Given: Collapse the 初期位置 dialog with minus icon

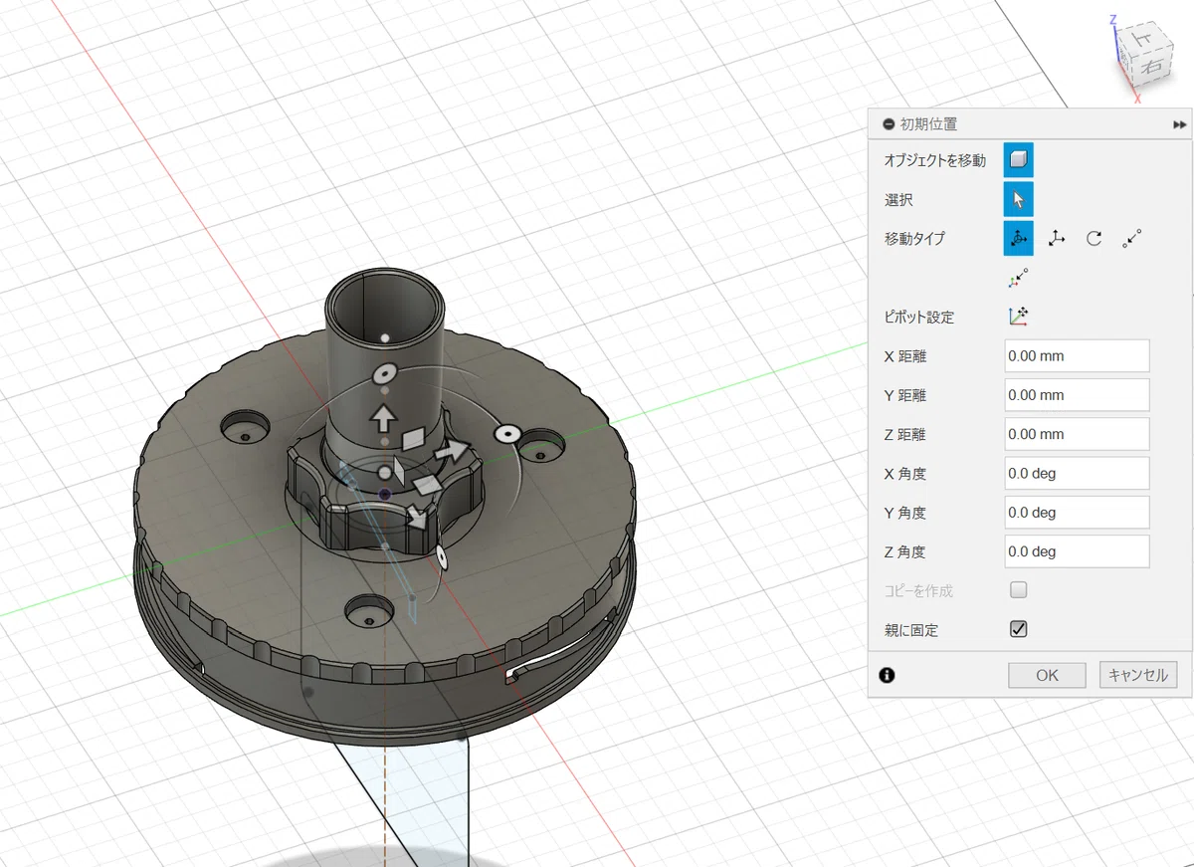Looking at the screenshot, I should click(x=889, y=124).
